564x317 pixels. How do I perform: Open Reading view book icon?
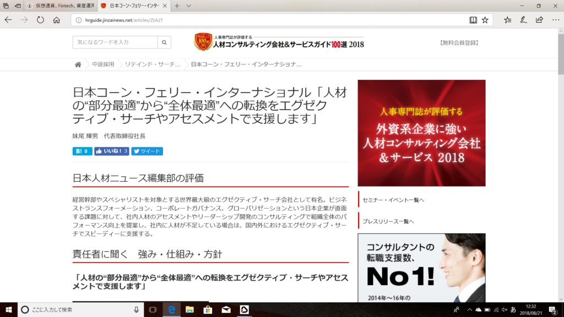click(x=473, y=20)
